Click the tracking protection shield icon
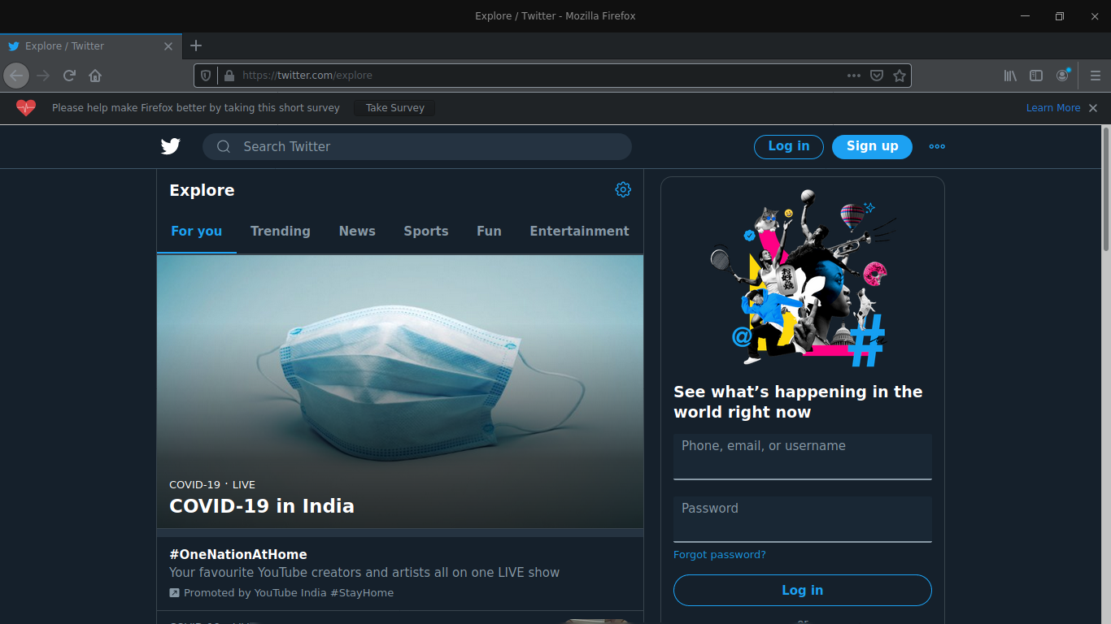The width and height of the screenshot is (1111, 624). [206, 76]
